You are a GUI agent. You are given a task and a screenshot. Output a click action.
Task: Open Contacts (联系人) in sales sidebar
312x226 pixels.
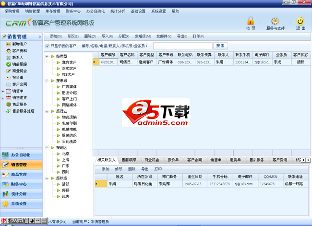pos(17,58)
